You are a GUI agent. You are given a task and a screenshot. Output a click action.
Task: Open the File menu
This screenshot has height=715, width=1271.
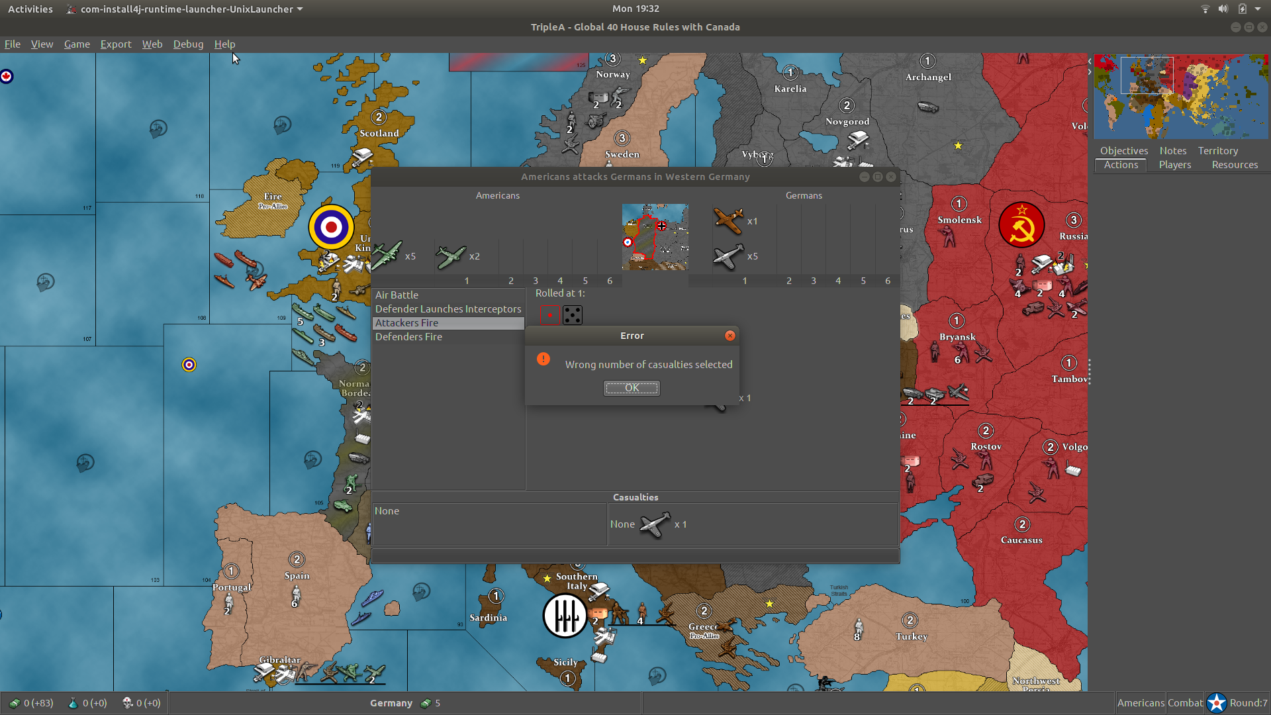(x=13, y=44)
